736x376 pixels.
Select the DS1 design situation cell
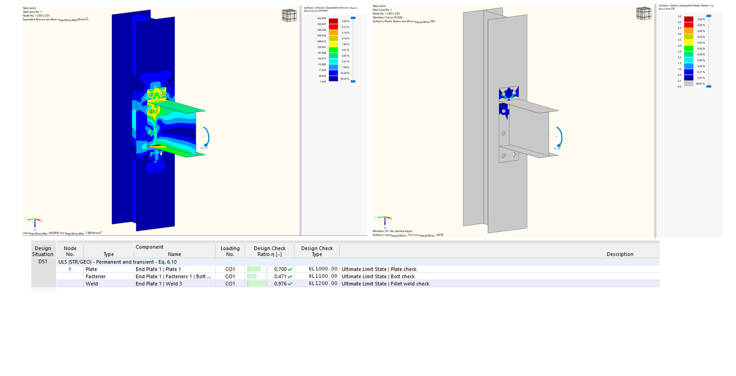tap(43, 262)
